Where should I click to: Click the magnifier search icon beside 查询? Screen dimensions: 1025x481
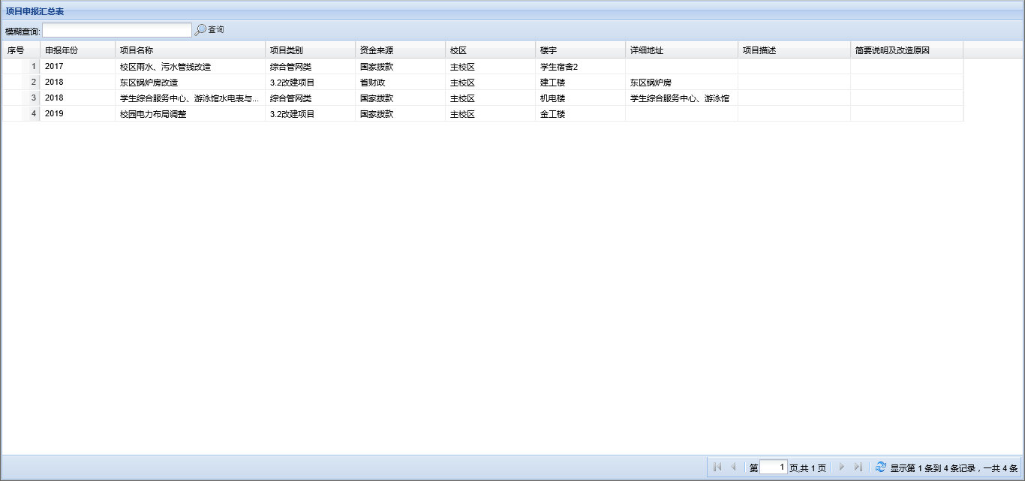[x=200, y=30]
